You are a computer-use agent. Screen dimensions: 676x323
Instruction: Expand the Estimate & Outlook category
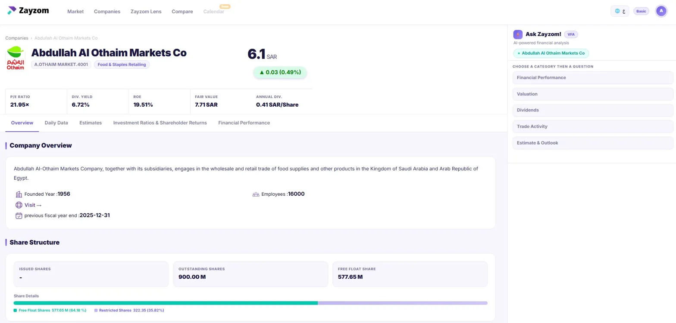(x=593, y=143)
